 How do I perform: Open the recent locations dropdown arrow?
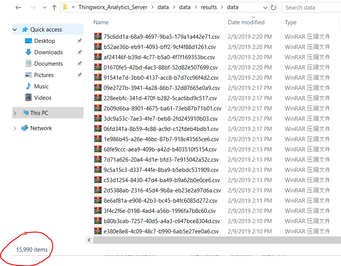click(44, 8)
